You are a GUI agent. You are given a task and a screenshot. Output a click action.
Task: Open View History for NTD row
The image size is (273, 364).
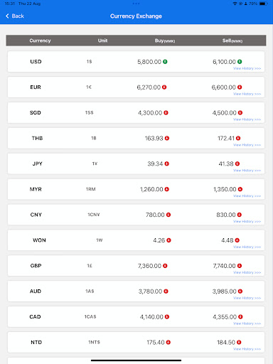(x=247, y=349)
